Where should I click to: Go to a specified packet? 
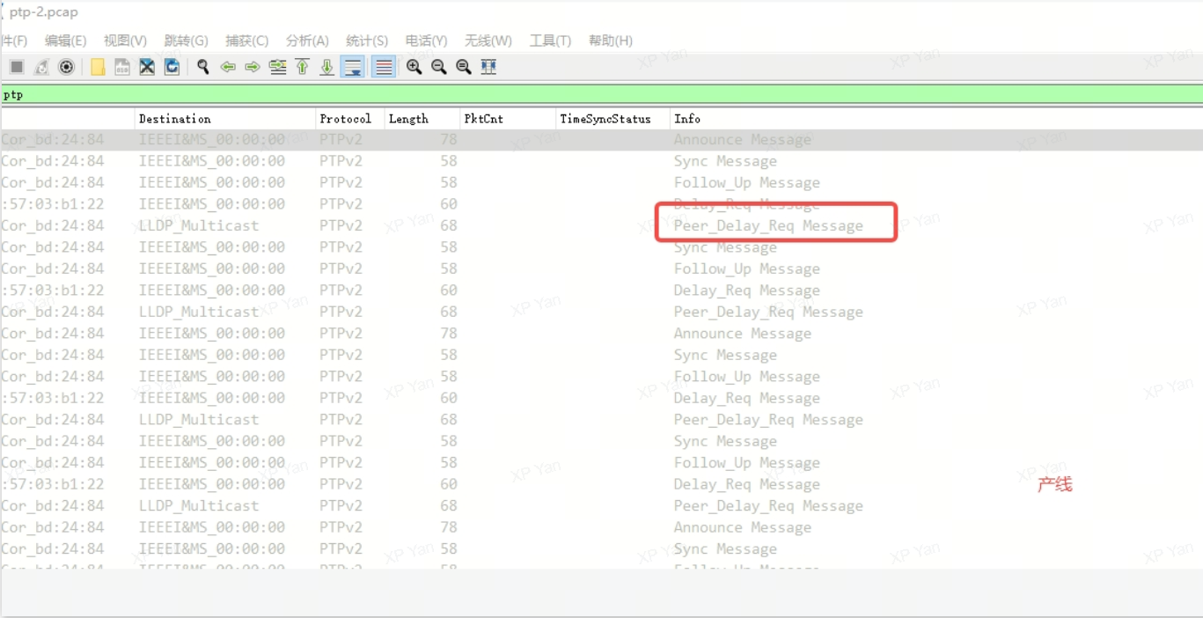tap(277, 67)
